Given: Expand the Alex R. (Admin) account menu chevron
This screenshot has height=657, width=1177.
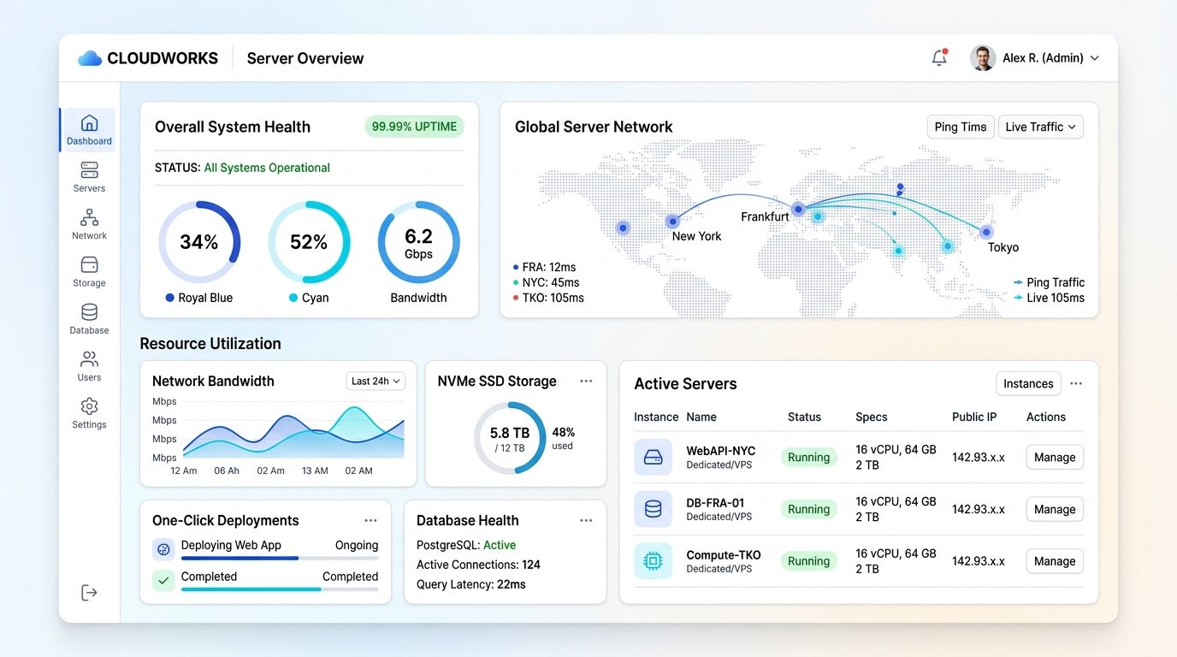Looking at the screenshot, I should pyautogui.click(x=1095, y=58).
